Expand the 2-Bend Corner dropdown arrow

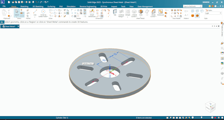coord(137,16)
